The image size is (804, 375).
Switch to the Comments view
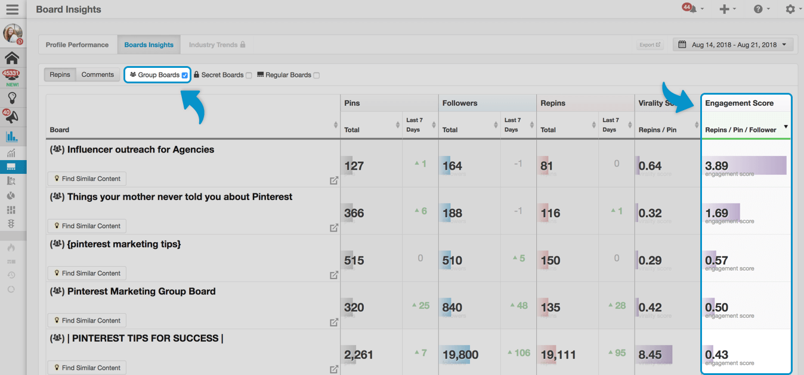point(97,74)
